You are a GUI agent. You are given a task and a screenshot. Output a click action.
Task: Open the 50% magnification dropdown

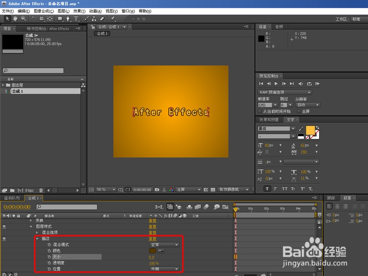coord(106,190)
